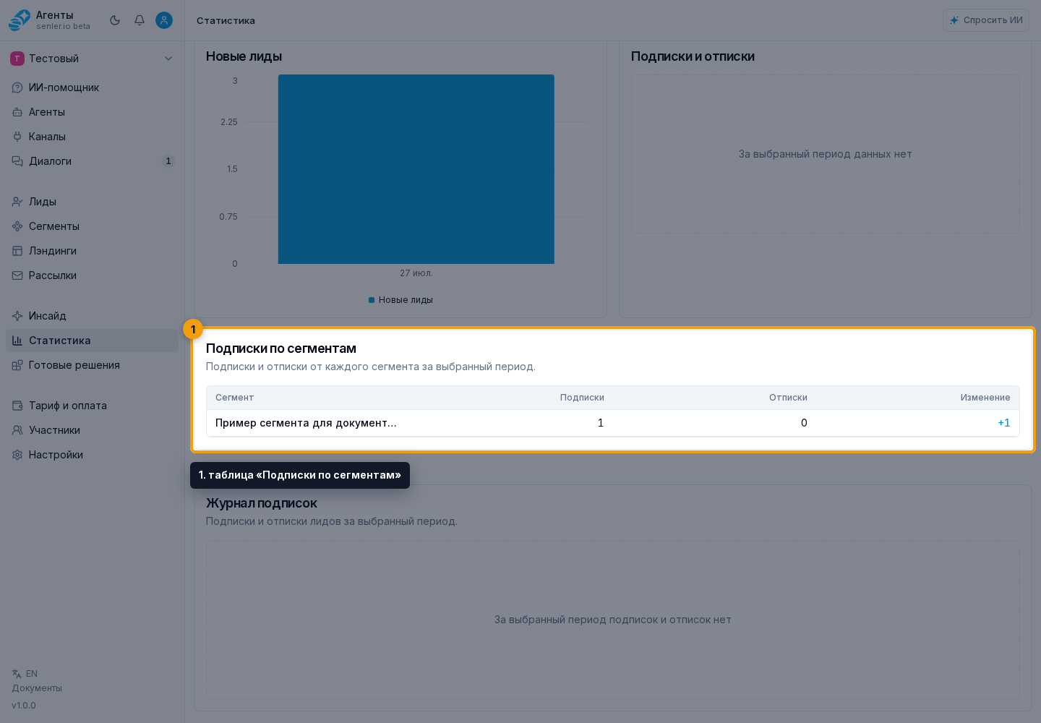Select Готовые решения menu label
Image resolution: width=1041 pixels, height=723 pixels.
74,365
